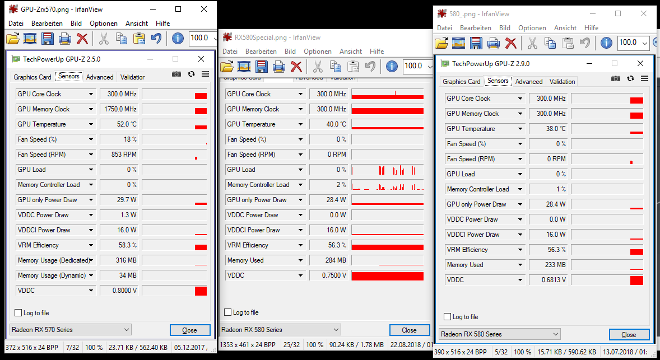Open Radeon RX 580 Series selector in RX580Special.png
660x360 pixels.
tap(280, 330)
